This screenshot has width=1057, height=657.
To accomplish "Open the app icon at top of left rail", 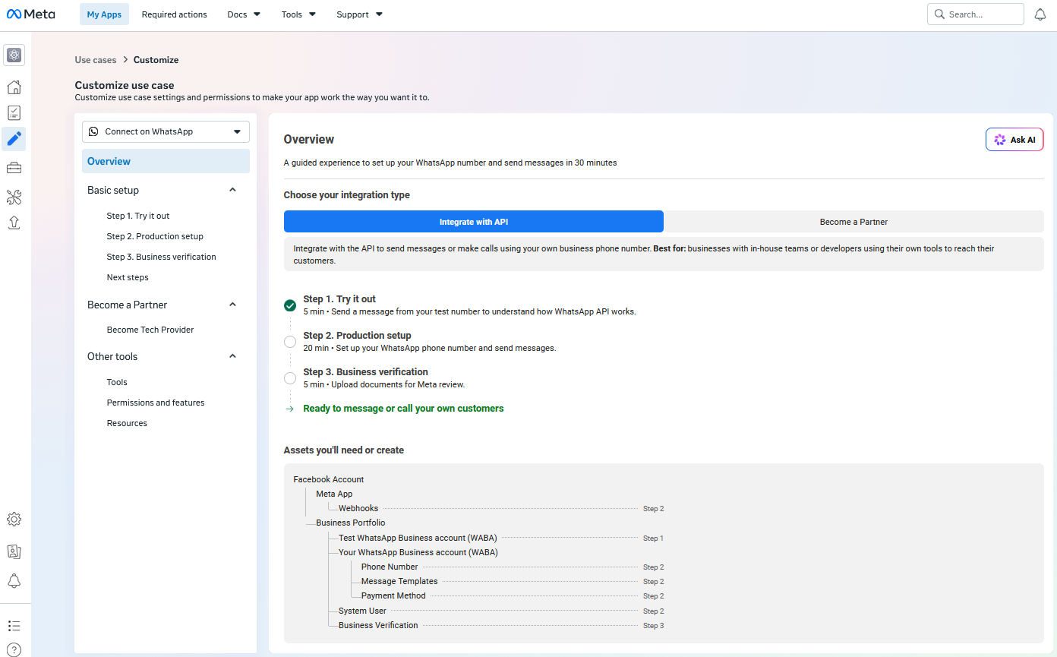I will pyautogui.click(x=14, y=55).
